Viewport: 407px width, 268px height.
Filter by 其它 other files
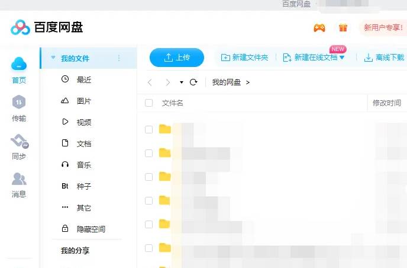tap(84, 208)
